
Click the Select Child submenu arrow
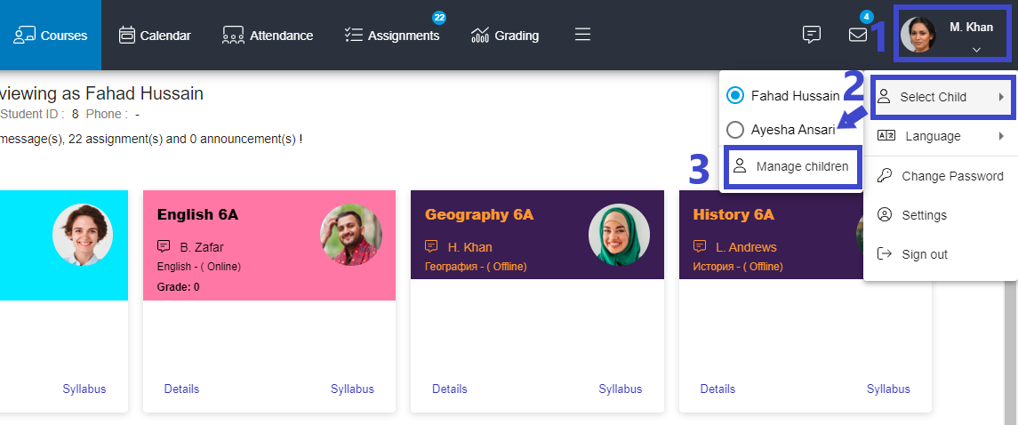click(1001, 97)
